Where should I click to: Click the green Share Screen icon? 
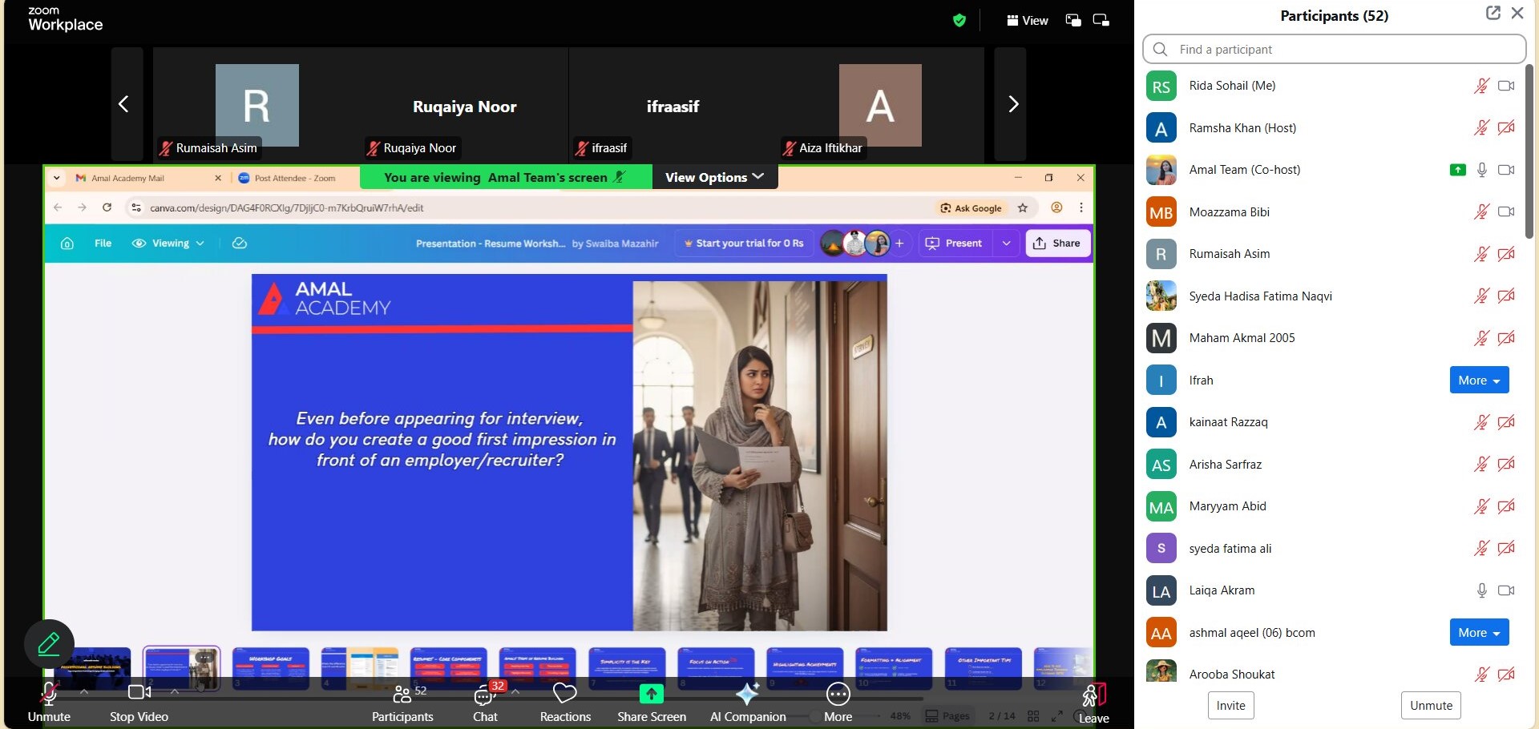click(x=651, y=694)
